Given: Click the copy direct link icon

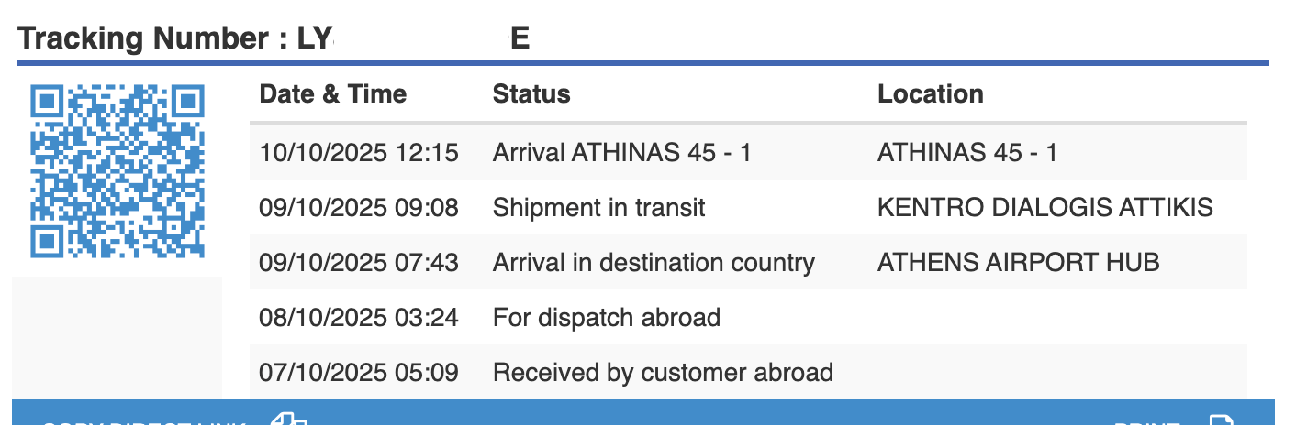Looking at the screenshot, I should coord(290,420).
